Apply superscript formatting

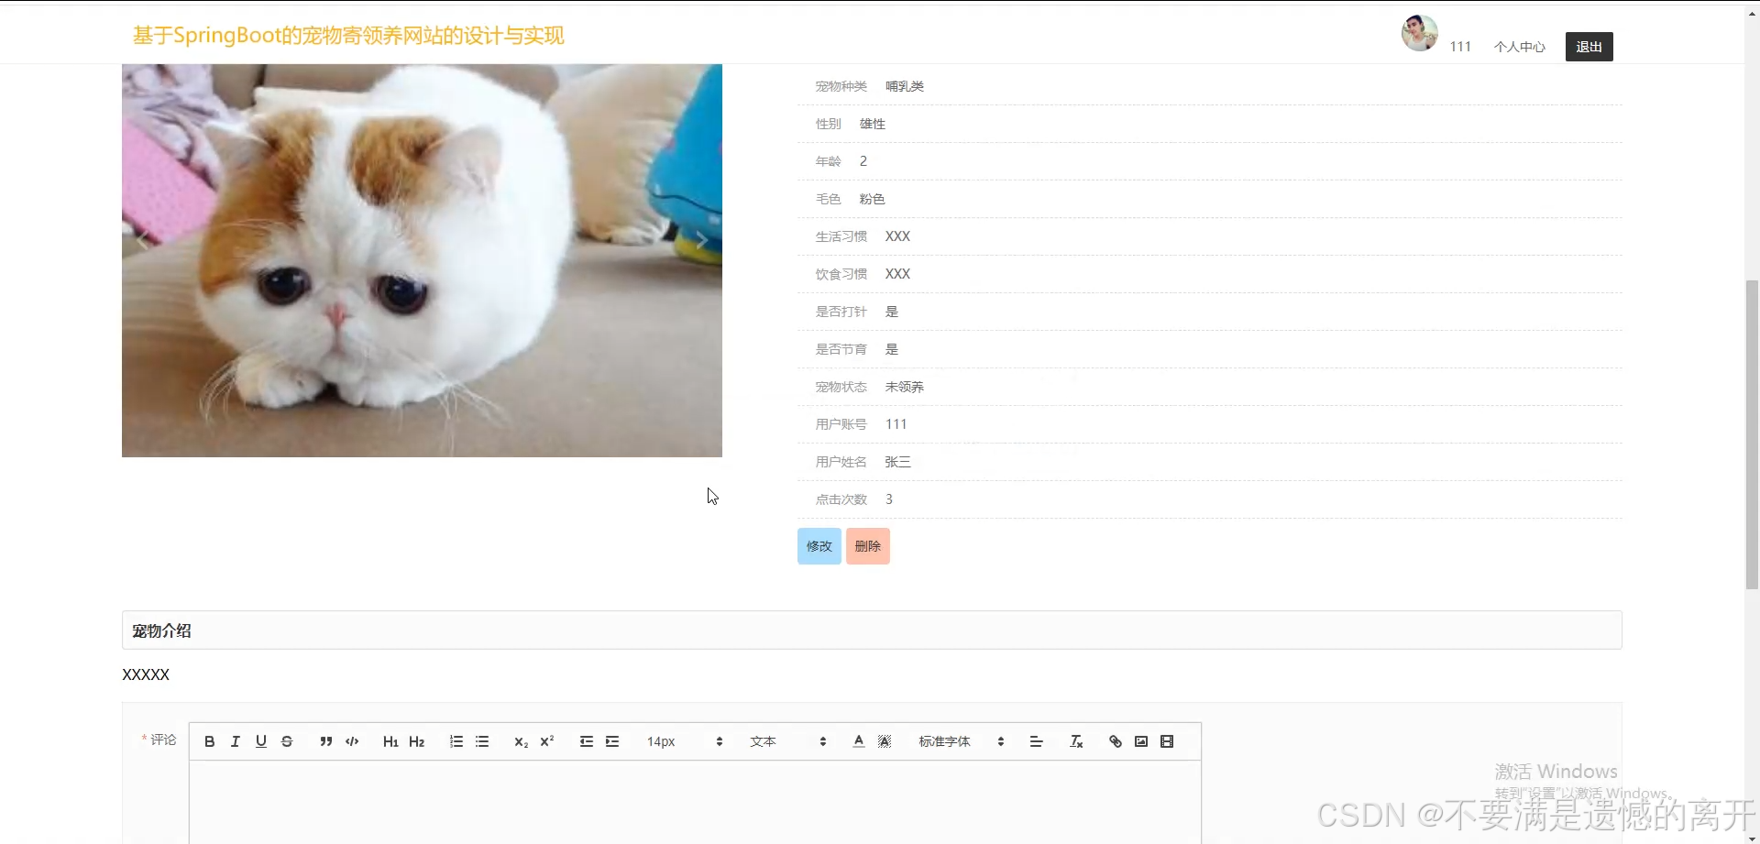(547, 741)
